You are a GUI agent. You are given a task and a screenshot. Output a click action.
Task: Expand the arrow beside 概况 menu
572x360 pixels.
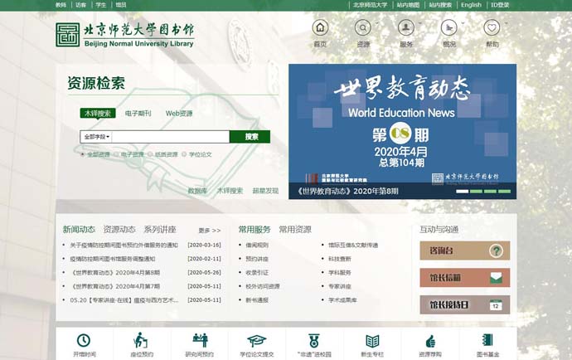pos(463,23)
